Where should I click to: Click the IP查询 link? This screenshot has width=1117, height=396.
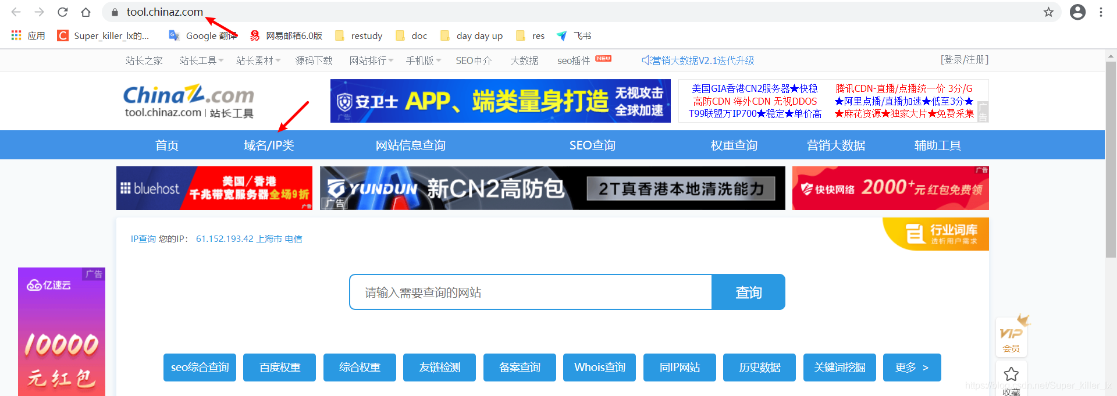tap(143, 239)
